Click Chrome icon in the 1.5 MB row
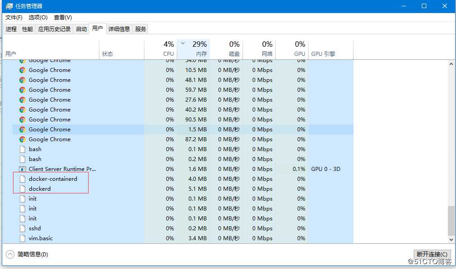The height and width of the screenshot is (269, 456). tap(22, 130)
